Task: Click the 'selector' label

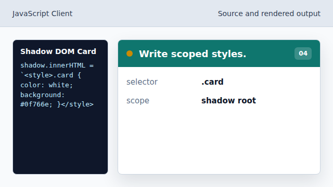Action: [142, 82]
